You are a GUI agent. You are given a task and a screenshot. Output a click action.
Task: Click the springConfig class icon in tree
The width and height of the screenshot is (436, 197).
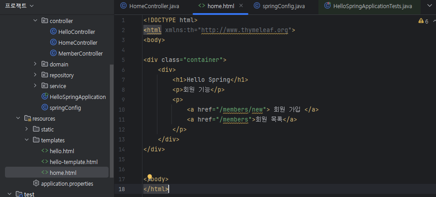pyautogui.click(x=44, y=107)
